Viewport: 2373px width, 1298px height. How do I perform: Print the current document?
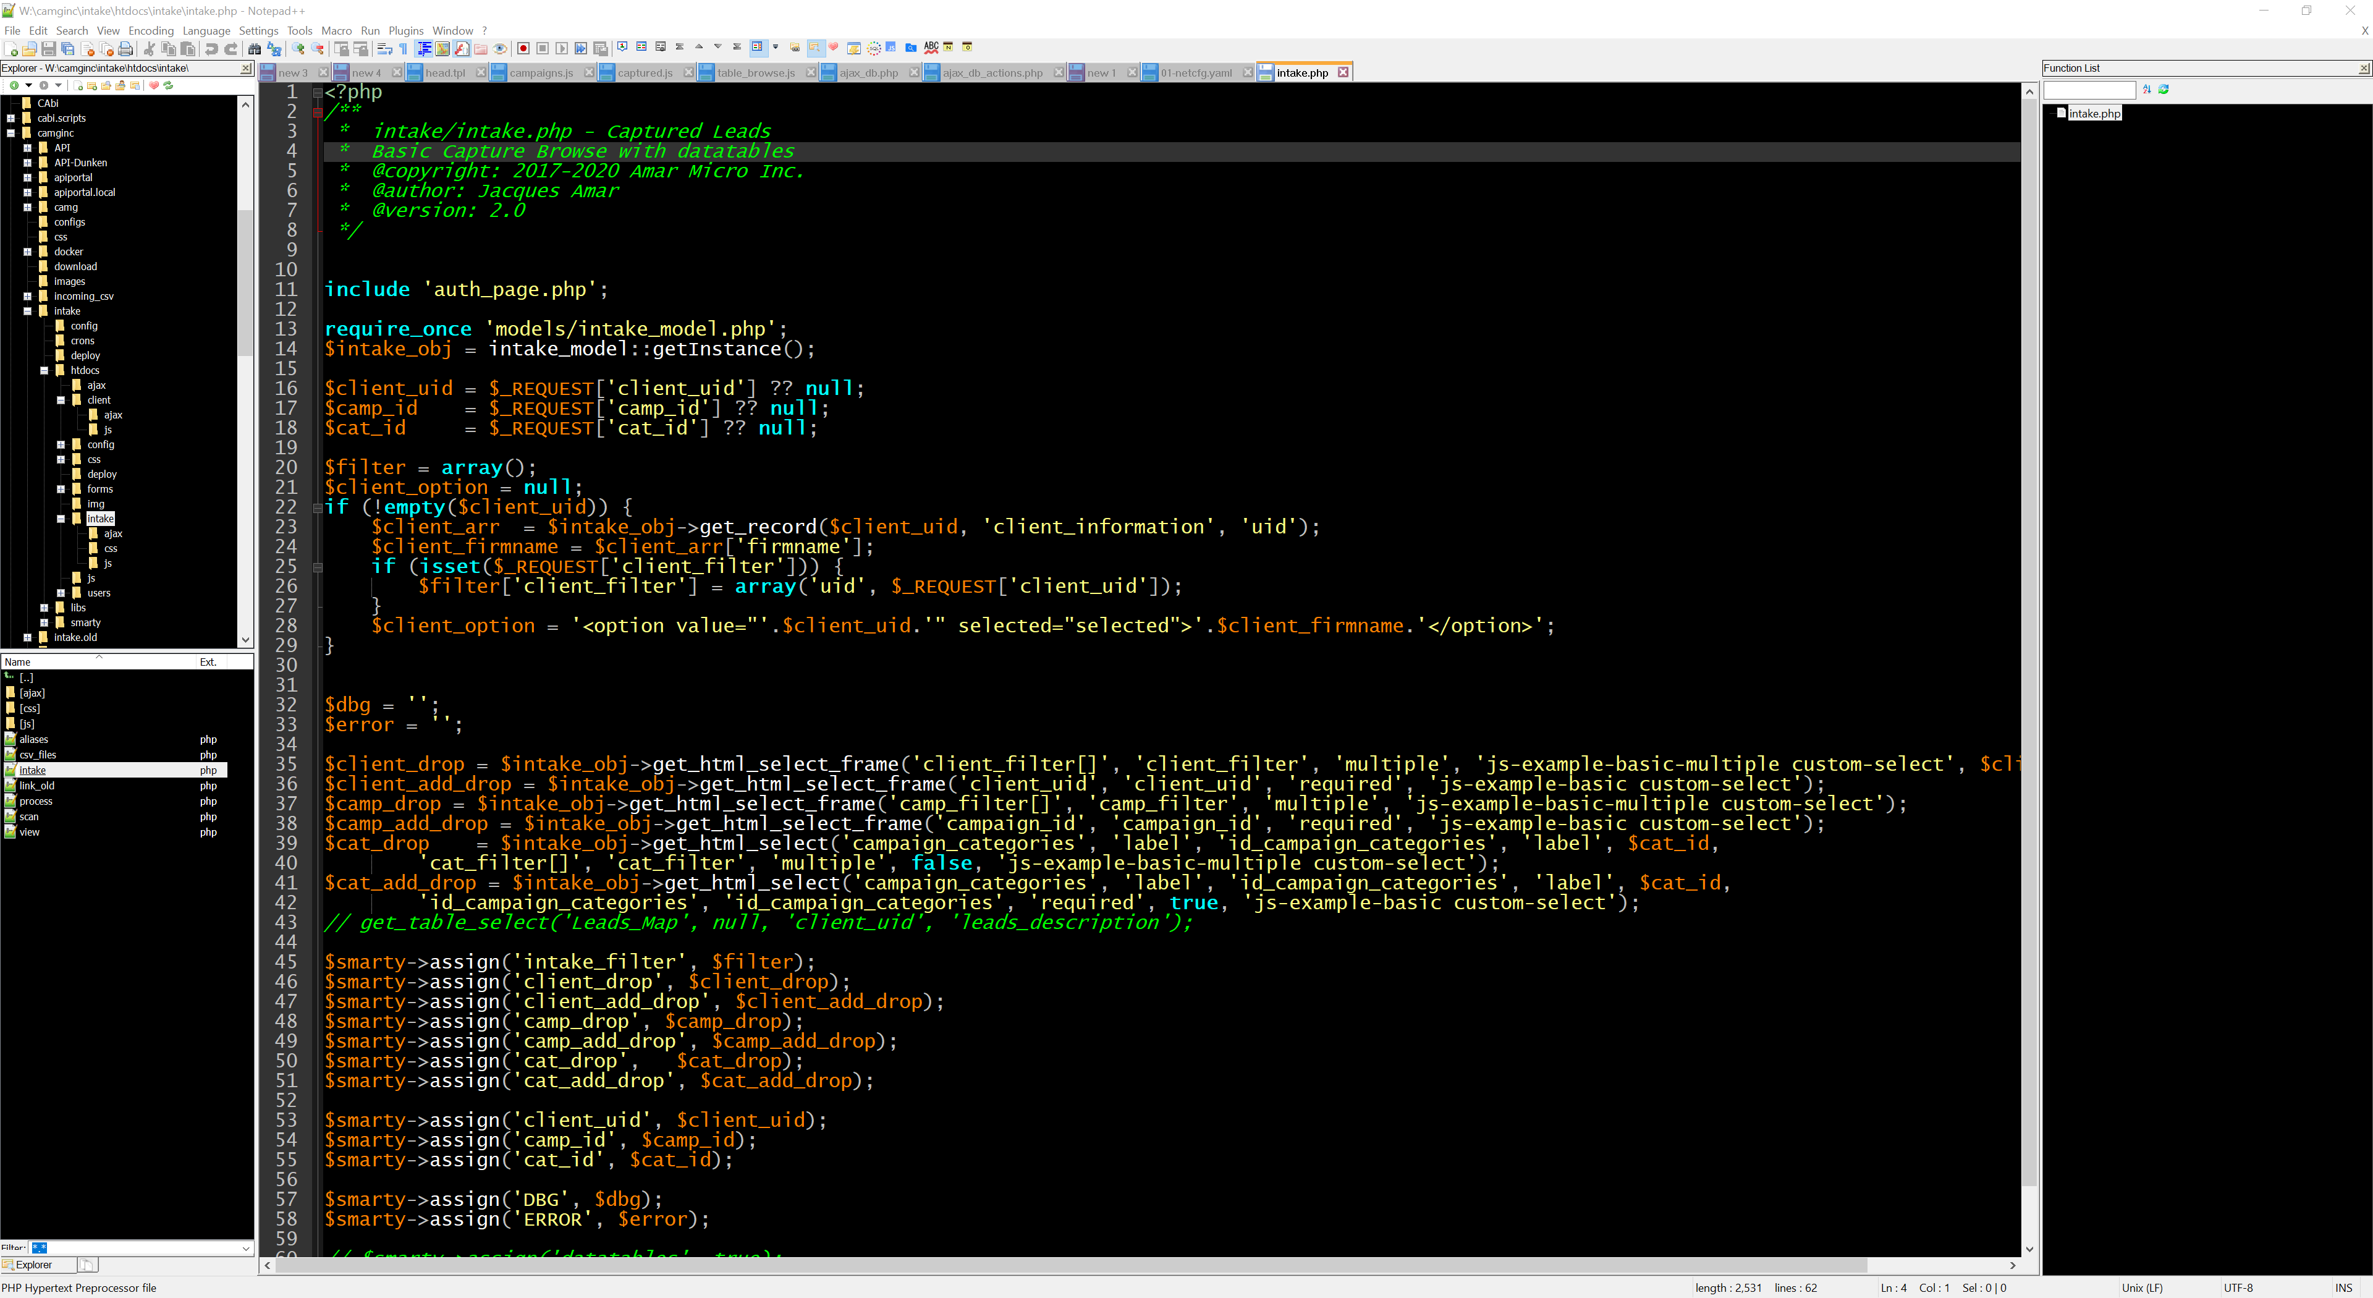125,48
